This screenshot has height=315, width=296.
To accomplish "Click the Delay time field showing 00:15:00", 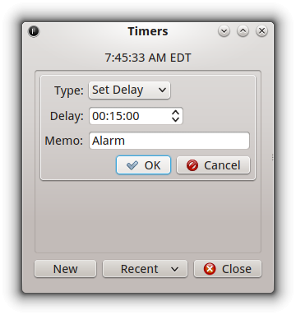I will 136,116.
